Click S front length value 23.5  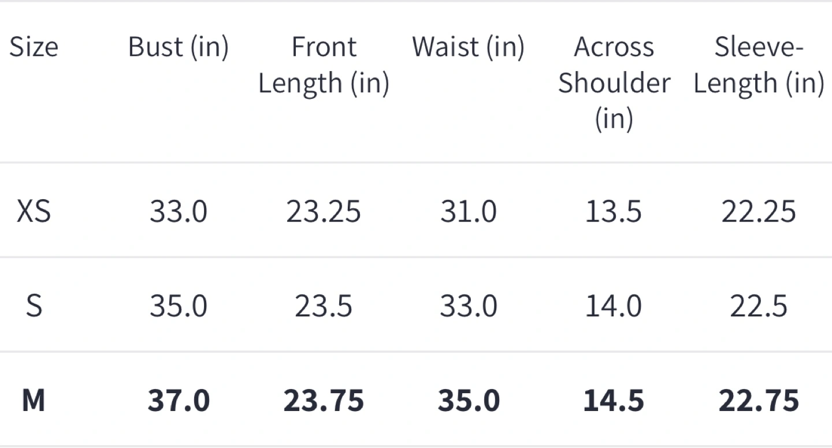point(324,305)
